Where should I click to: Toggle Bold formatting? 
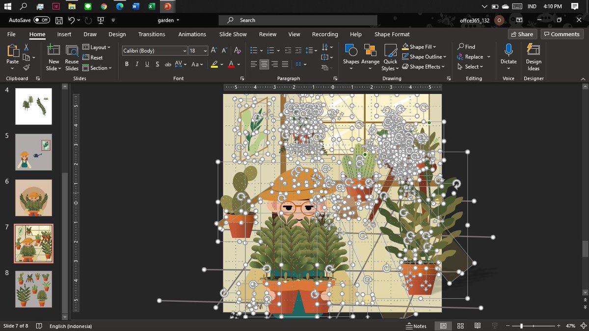click(x=127, y=64)
